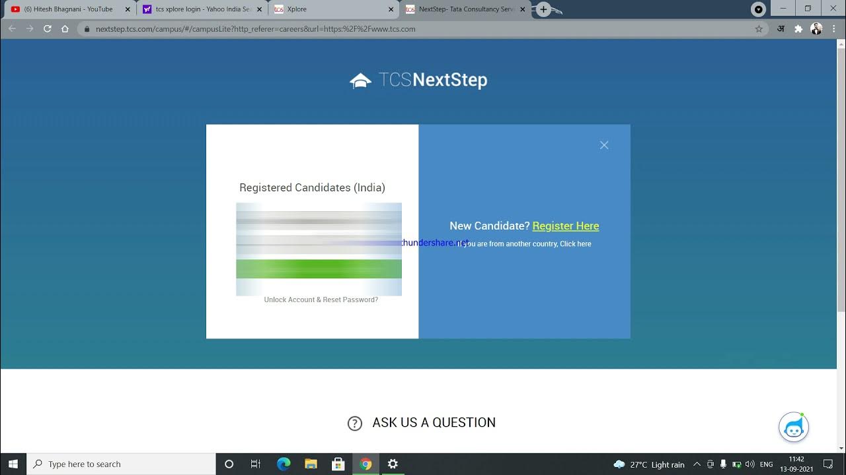The width and height of the screenshot is (846, 475).
Task: Open the weather 27°C Light rain widget
Action: pos(649,464)
